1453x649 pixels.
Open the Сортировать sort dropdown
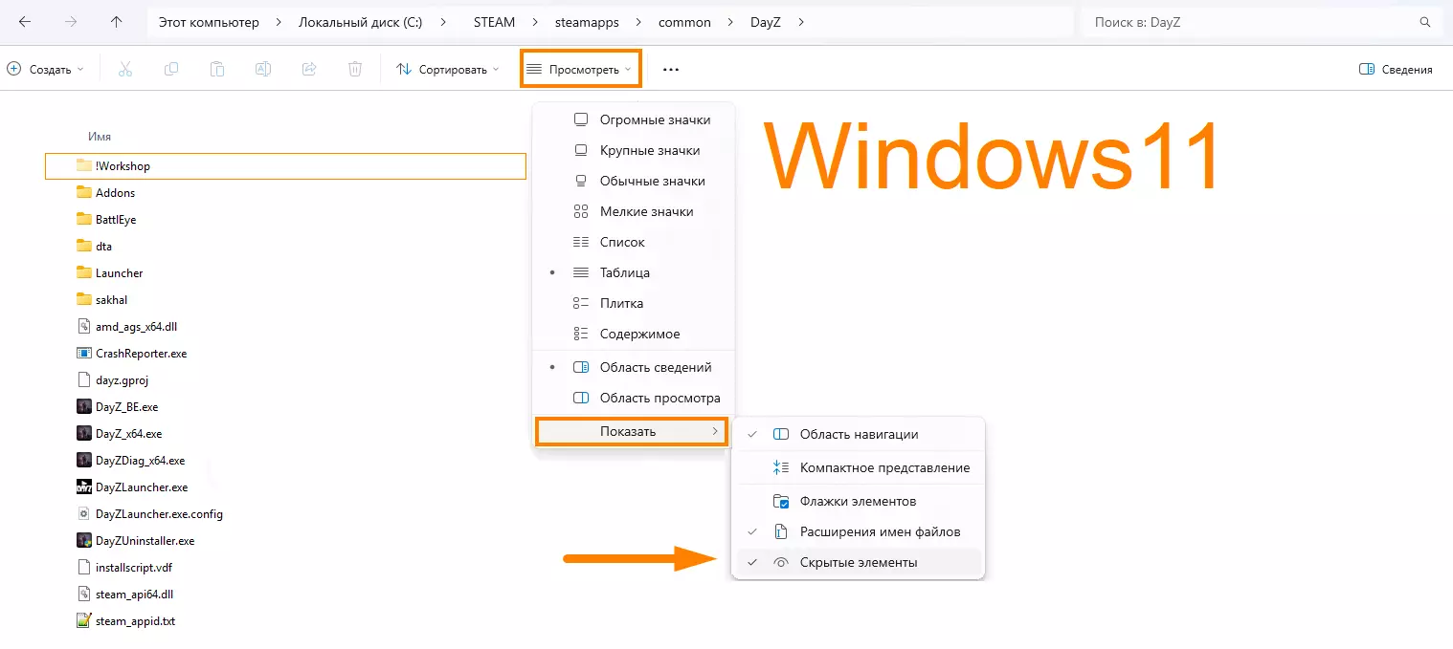click(448, 69)
